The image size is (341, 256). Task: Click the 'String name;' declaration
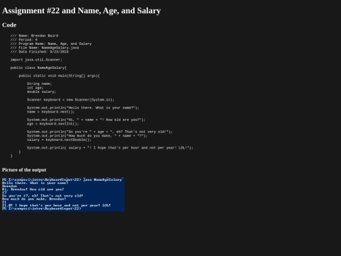[x=39, y=84]
